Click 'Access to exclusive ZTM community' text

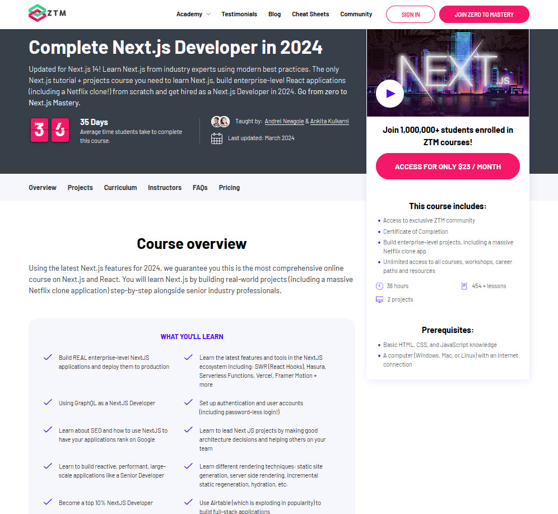pyautogui.click(x=429, y=220)
